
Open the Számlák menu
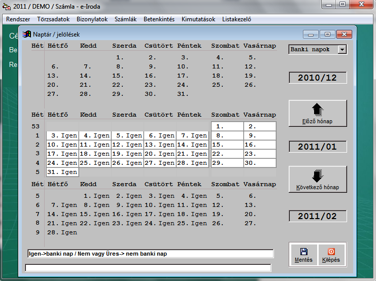coord(126,19)
